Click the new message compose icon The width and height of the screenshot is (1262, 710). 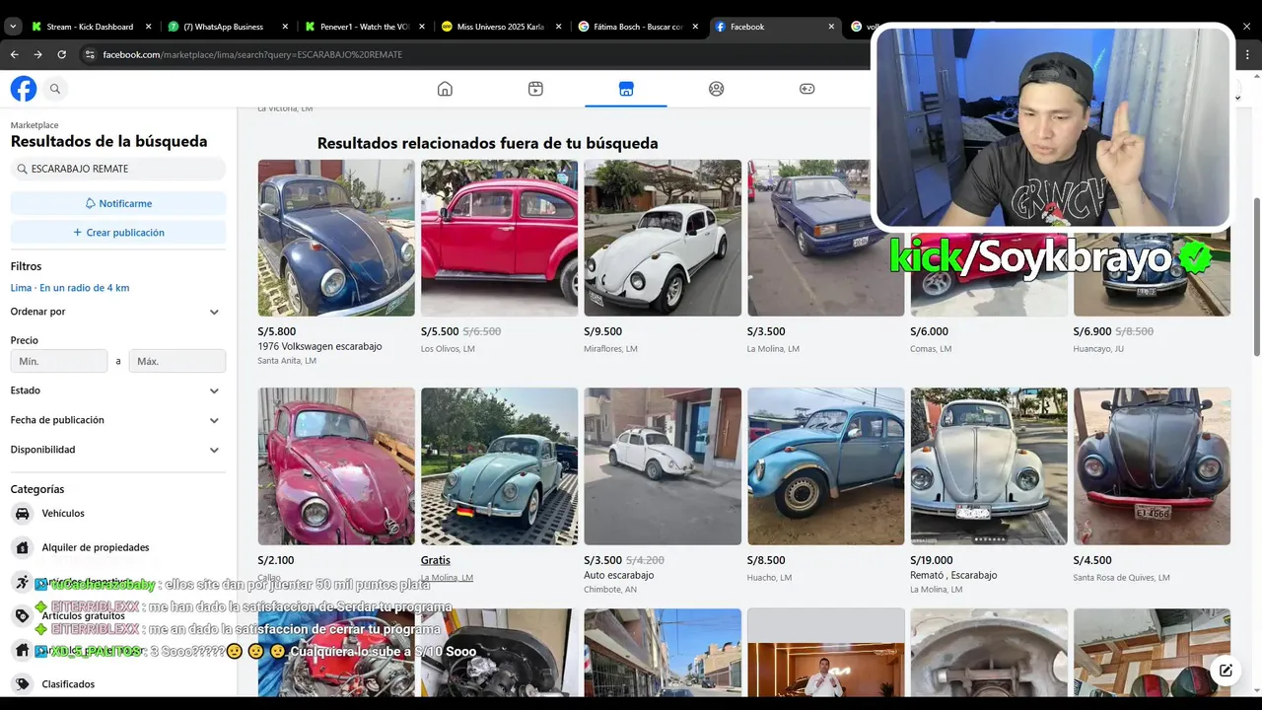[x=1226, y=671]
